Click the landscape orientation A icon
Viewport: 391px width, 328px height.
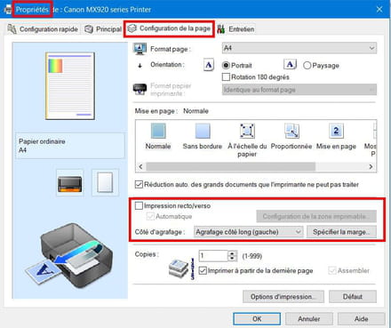coord(290,64)
